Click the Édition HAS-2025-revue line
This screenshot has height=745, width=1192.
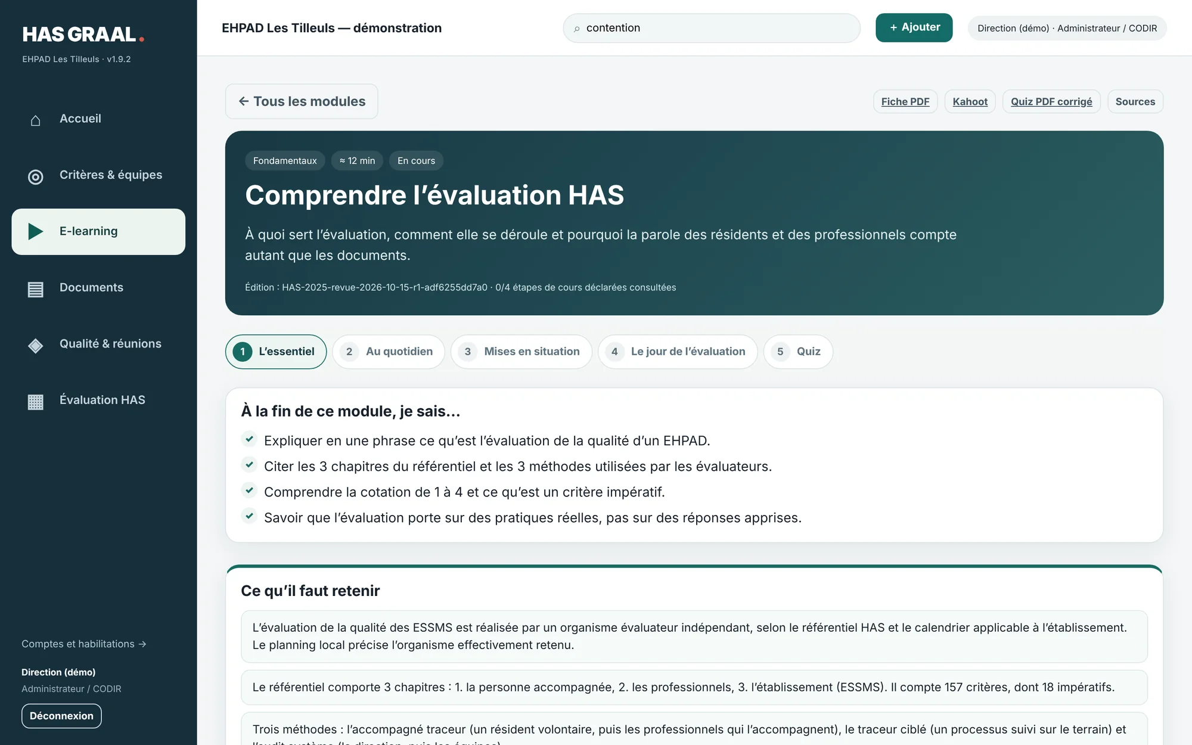460,287
